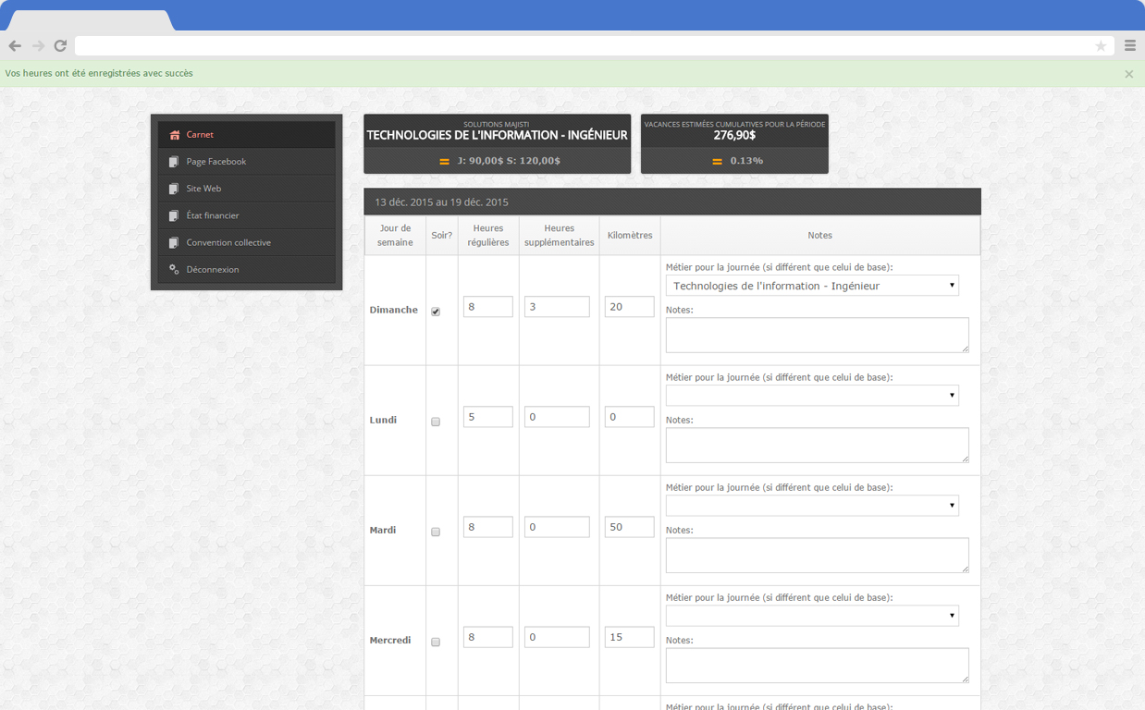Expand the Métier dropdown for Lundi
The height and width of the screenshot is (710, 1145).
tap(811, 396)
